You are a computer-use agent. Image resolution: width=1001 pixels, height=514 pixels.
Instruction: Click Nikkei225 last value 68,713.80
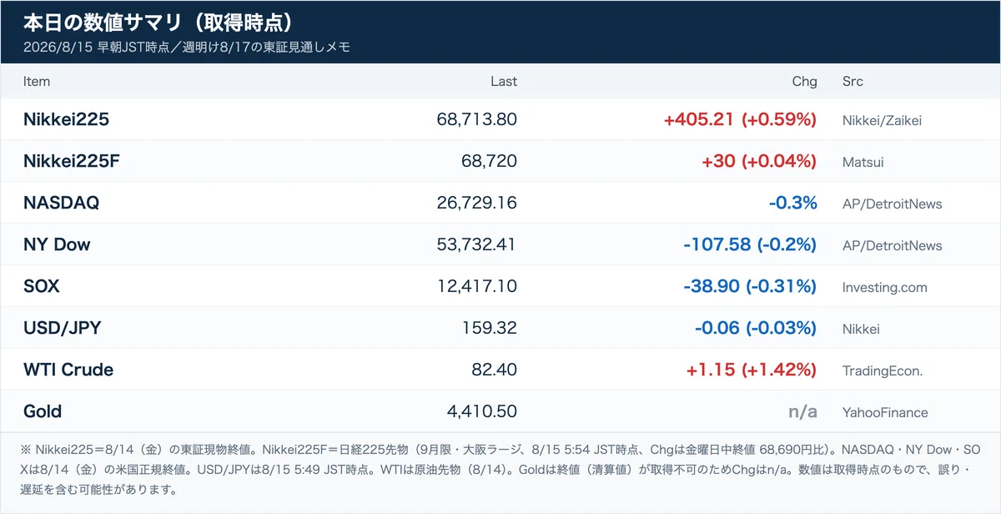pos(477,119)
